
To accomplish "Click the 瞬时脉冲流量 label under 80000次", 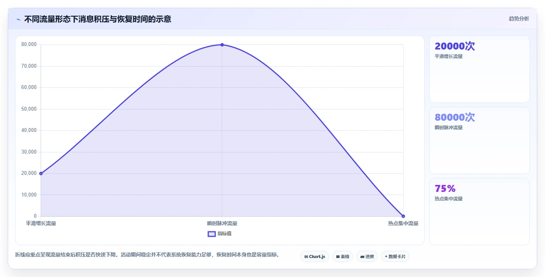I will coord(449,128).
